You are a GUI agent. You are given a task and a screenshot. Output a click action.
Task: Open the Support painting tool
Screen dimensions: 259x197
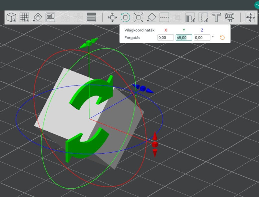(190, 17)
